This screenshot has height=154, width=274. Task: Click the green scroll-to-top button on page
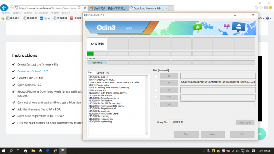[260, 134]
